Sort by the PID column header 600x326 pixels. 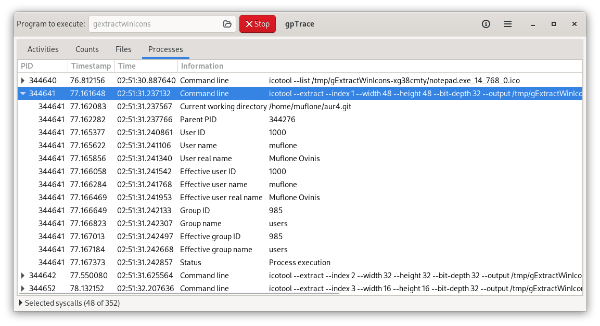[43, 66]
